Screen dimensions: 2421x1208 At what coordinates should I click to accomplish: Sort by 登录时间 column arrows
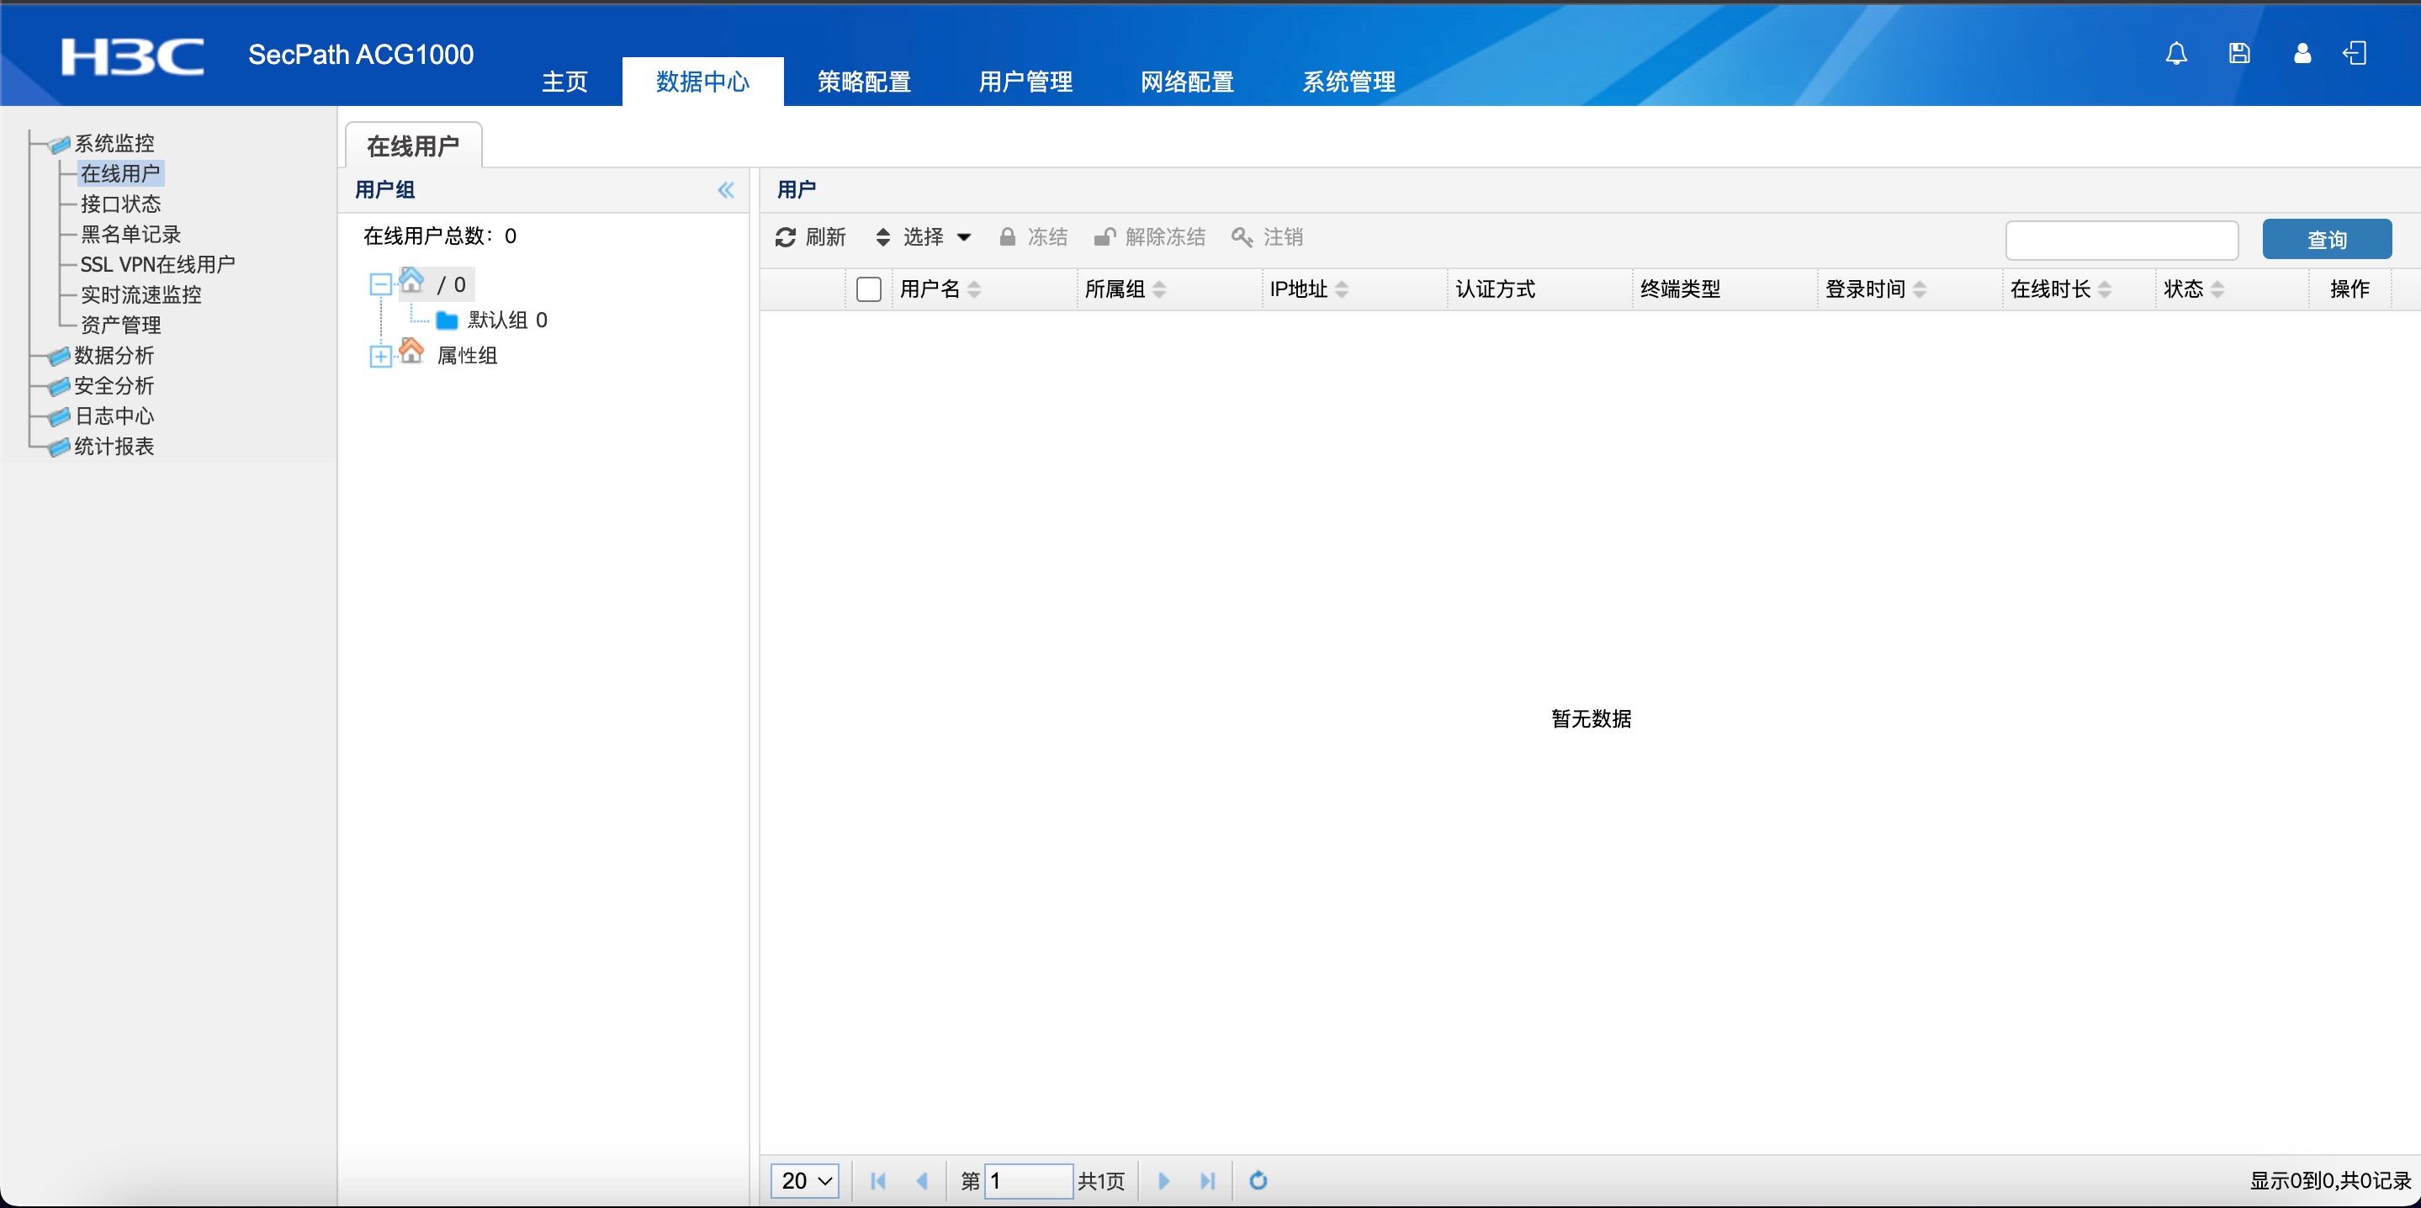(1919, 289)
